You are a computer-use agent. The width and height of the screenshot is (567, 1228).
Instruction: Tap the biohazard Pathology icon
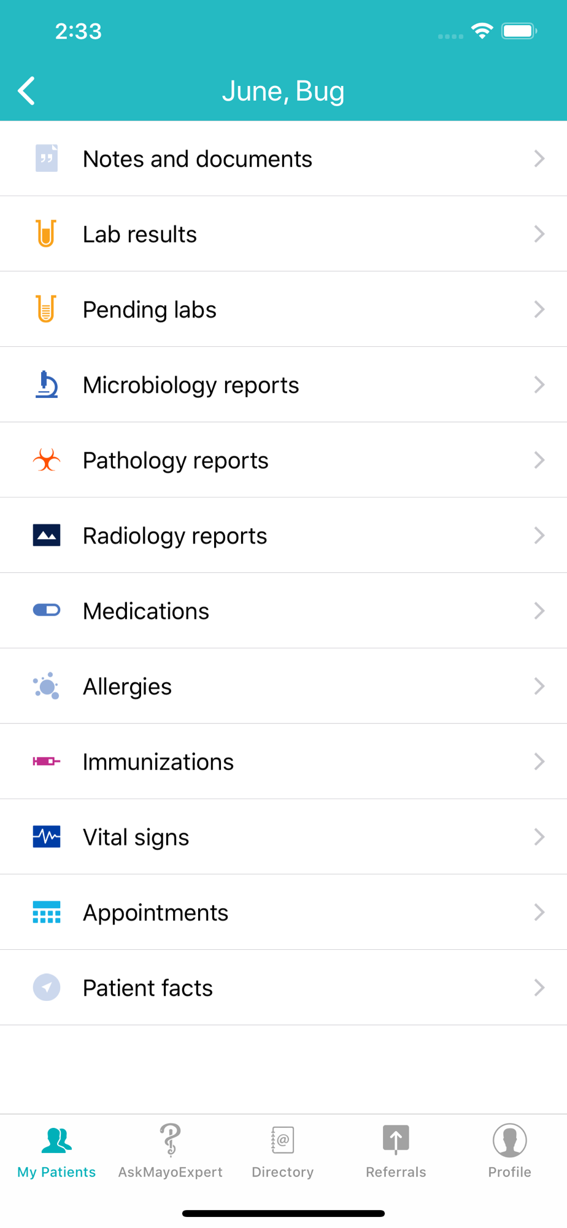coord(46,460)
